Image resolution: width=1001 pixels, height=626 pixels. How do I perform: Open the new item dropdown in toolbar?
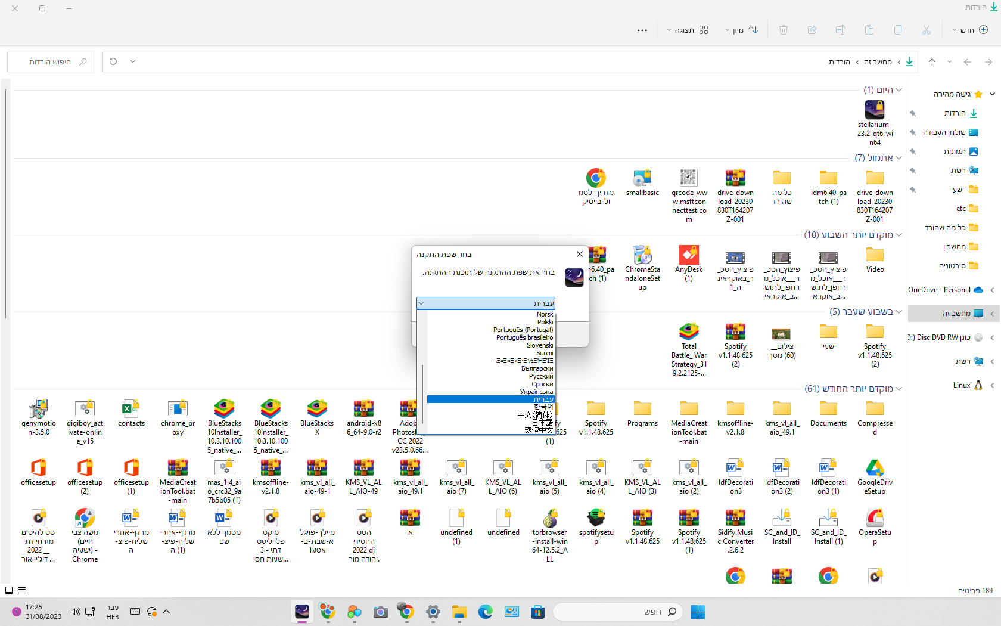tap(970, 30)
